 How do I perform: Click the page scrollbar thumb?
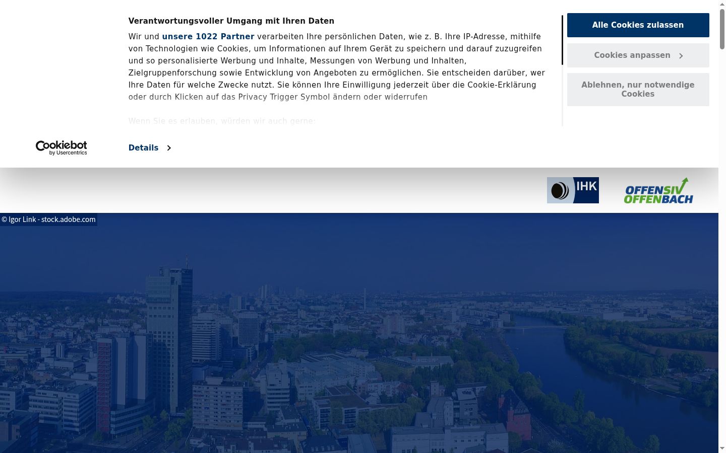[x=722, y=29]
